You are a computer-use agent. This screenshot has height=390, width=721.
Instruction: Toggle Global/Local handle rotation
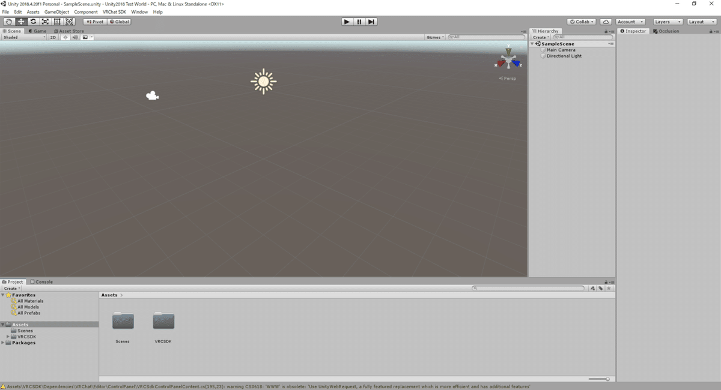click(119, 22)
